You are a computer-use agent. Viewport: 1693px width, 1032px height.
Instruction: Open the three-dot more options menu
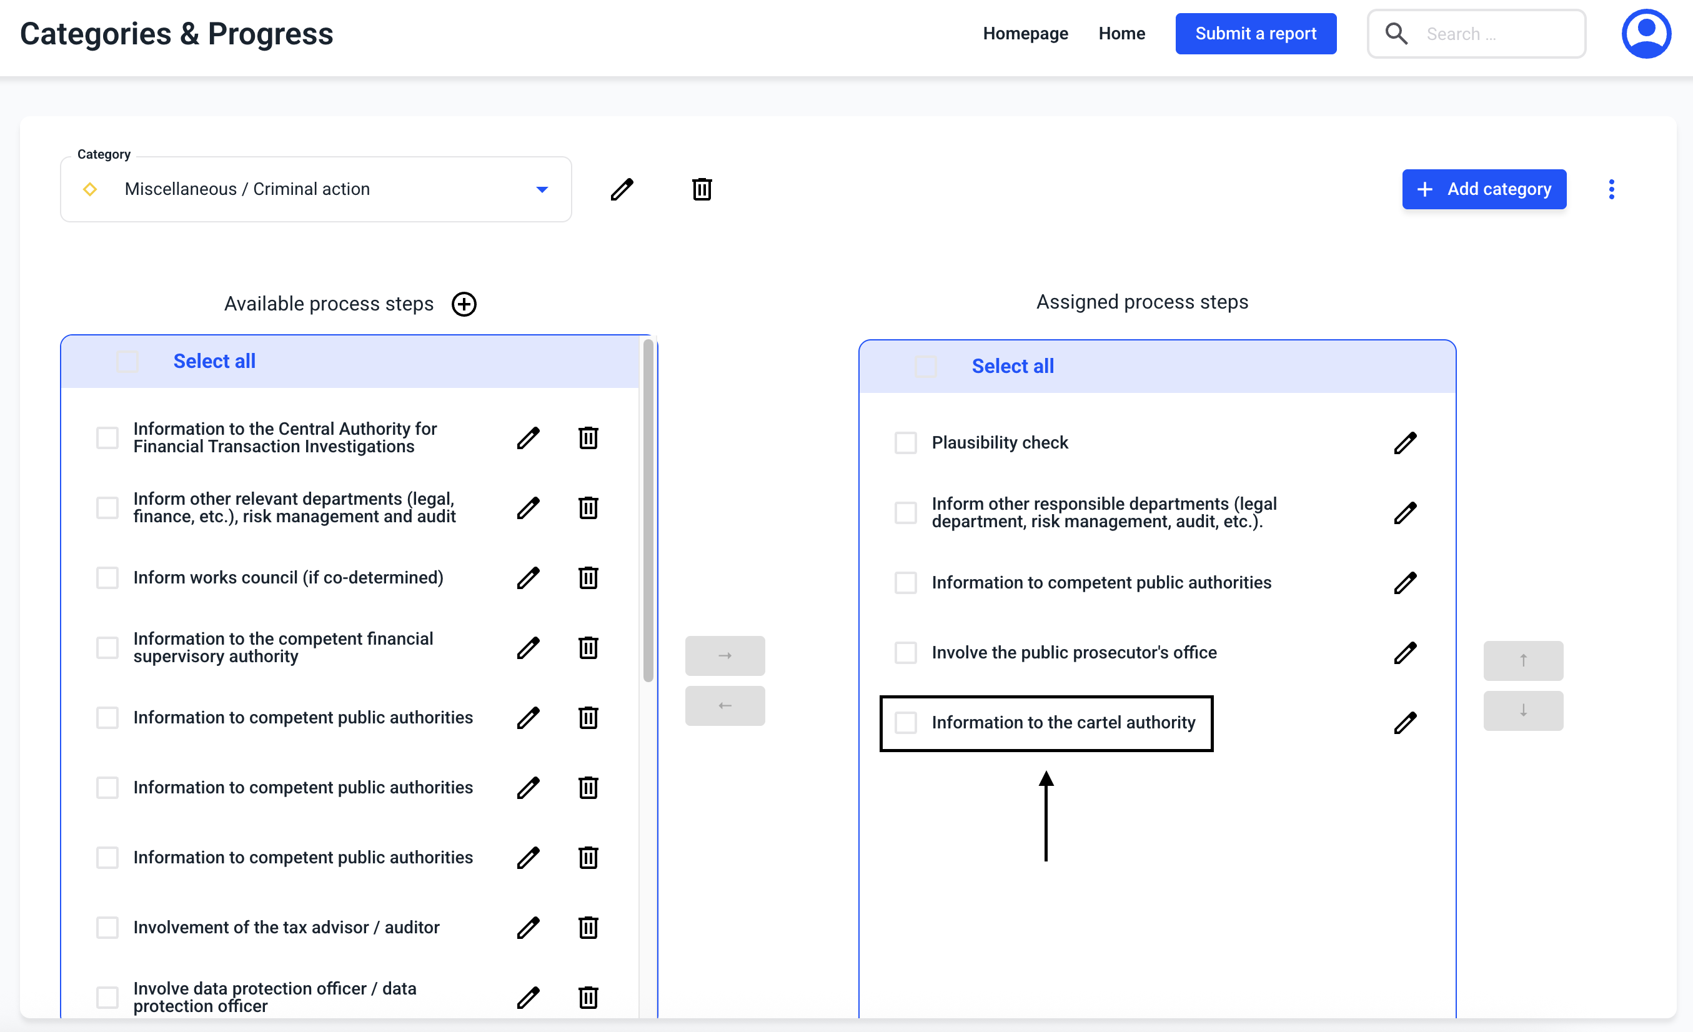point(1611,189)
